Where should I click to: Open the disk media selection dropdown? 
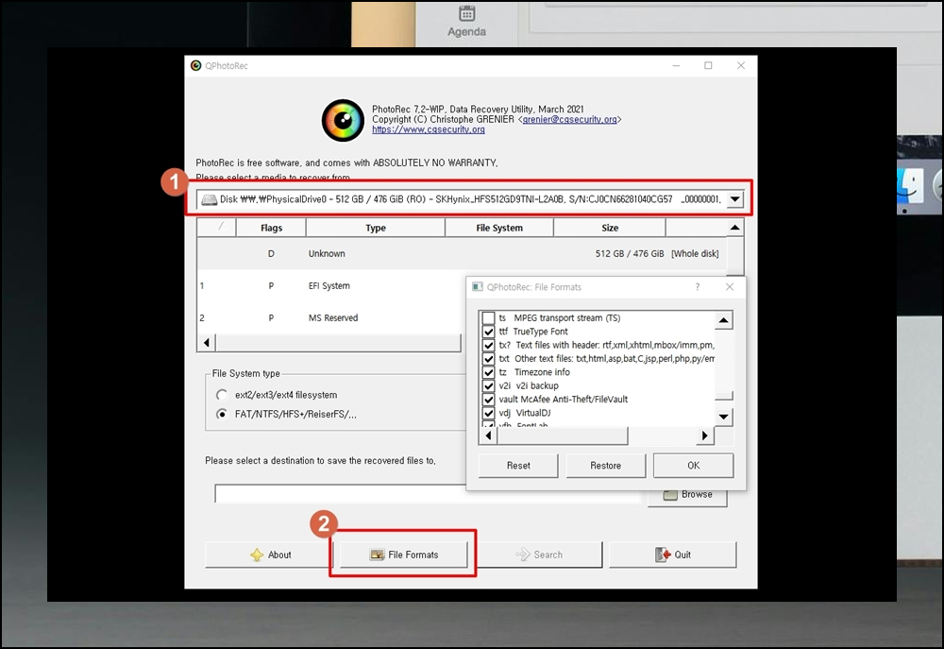pos(735,199)
